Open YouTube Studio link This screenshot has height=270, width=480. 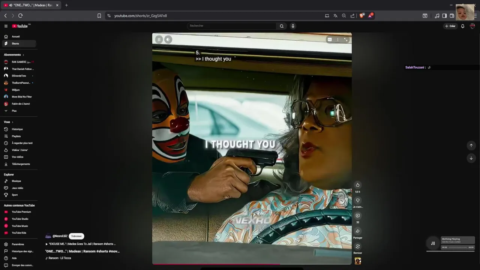tap(19, 219)
